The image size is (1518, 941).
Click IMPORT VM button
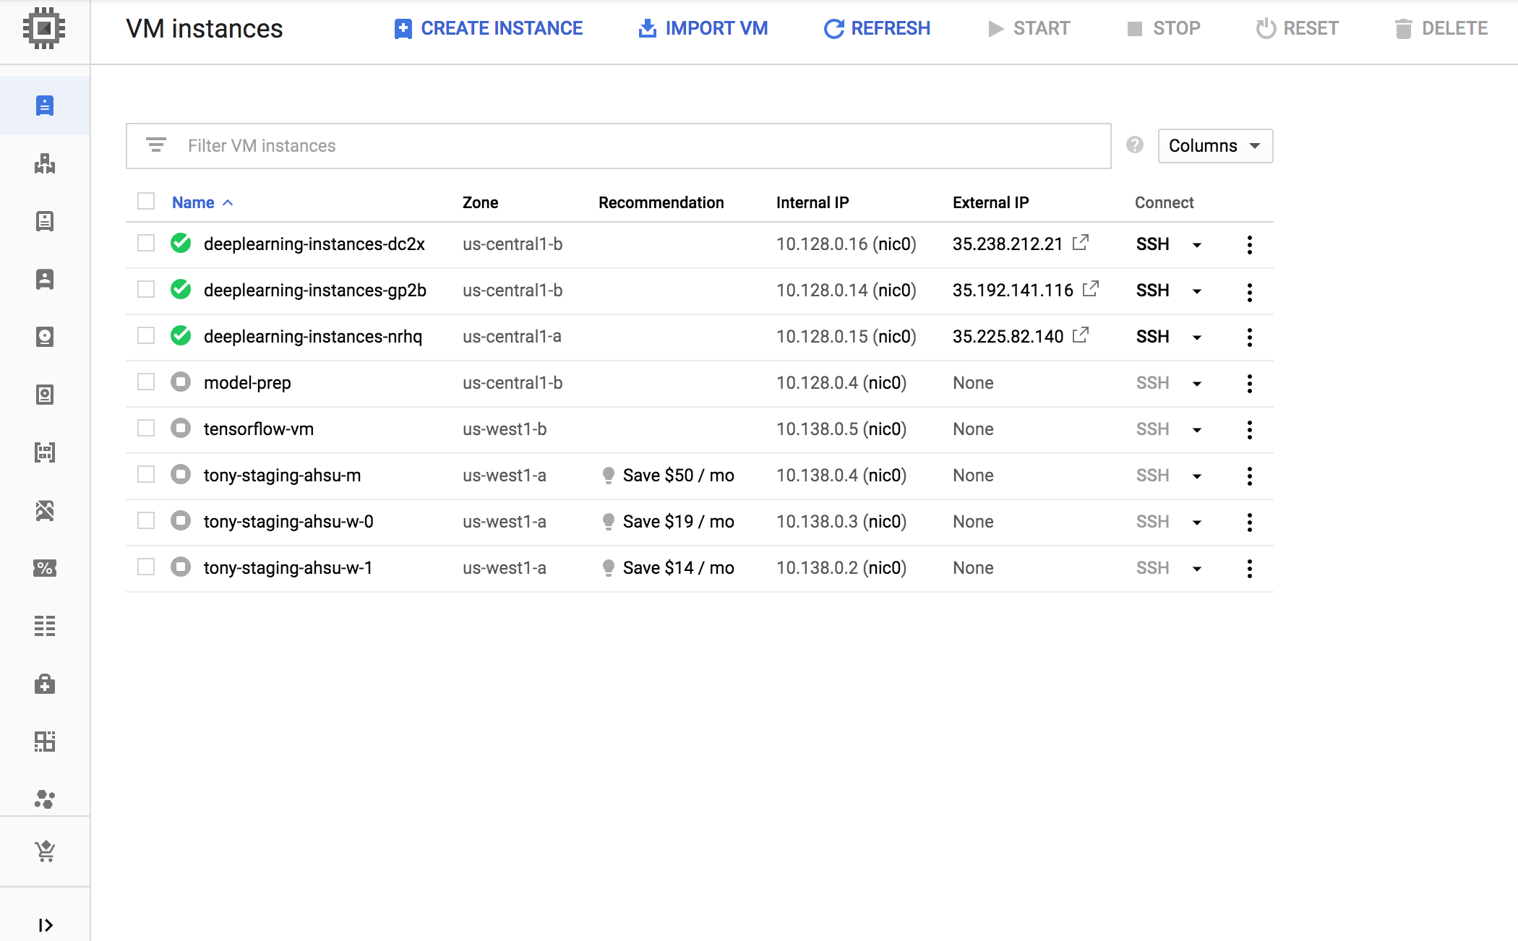coord(701,28)
